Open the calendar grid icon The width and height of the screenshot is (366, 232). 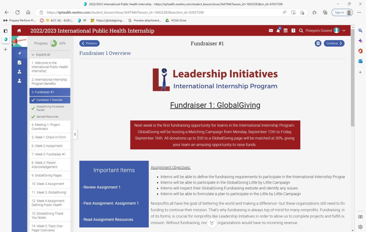[x=285, y=31]
